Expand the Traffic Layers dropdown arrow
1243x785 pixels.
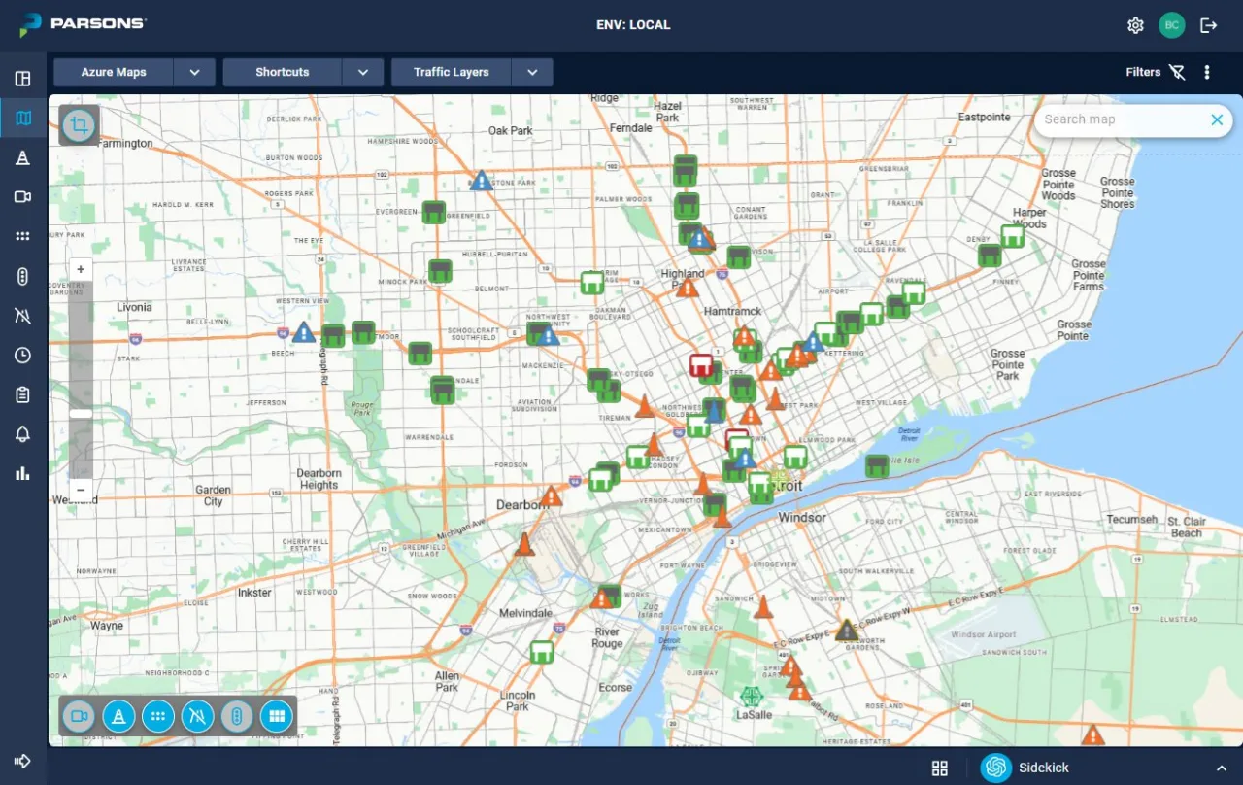[532, 73]
